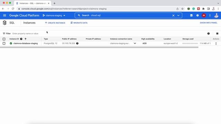The image size is (221, 124).
Task: Click the public IP address help icon
Action: (77, 43)
